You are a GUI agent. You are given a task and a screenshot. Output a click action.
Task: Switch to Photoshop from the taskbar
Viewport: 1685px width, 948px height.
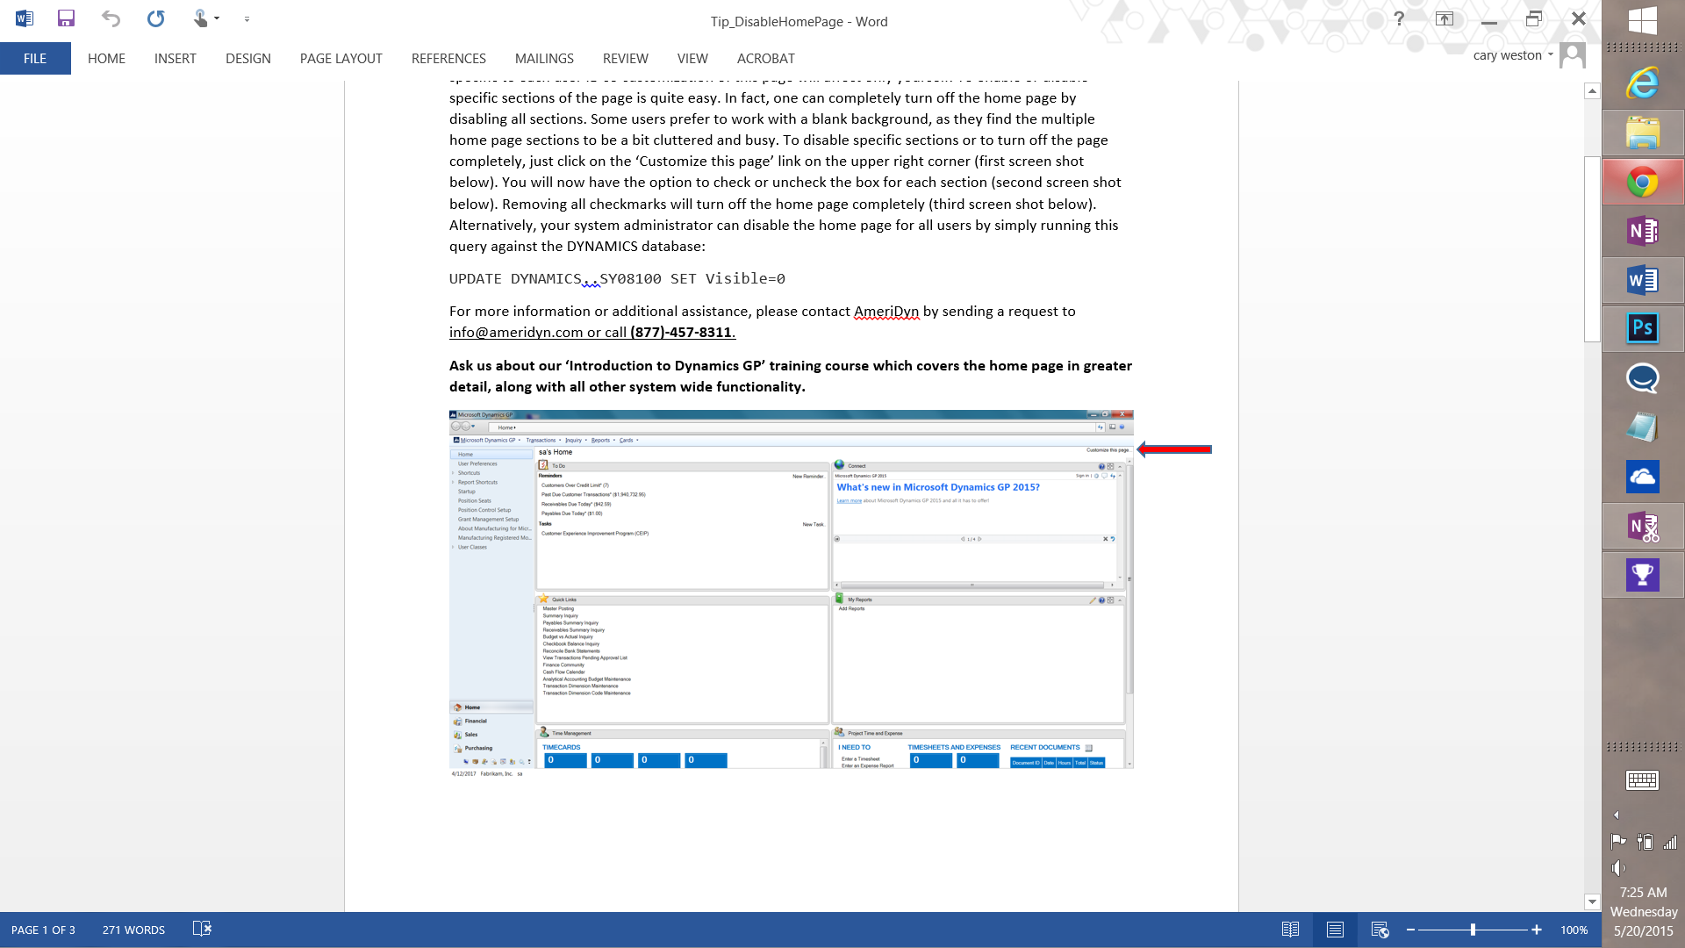(1643, 328)
